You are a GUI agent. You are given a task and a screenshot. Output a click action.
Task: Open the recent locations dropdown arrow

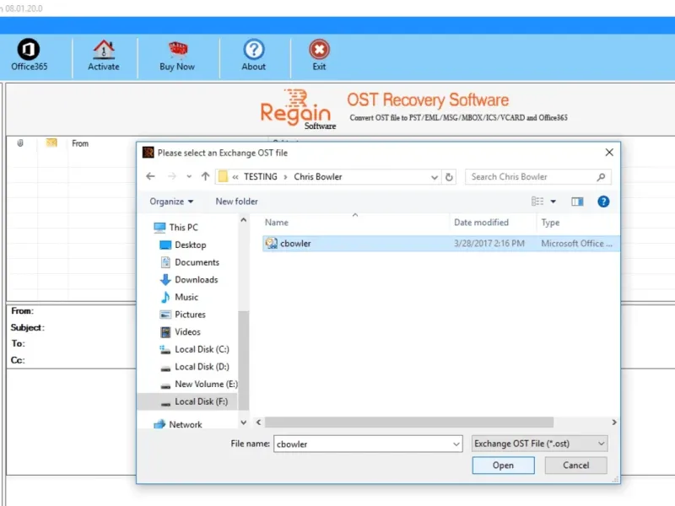189,176
